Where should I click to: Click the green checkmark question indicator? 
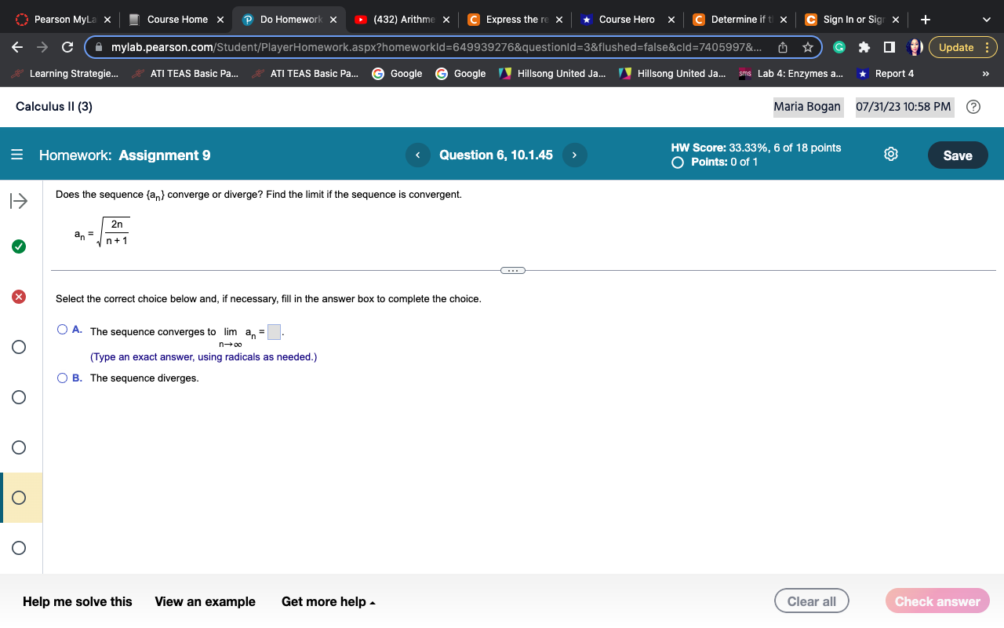[18, 246]
